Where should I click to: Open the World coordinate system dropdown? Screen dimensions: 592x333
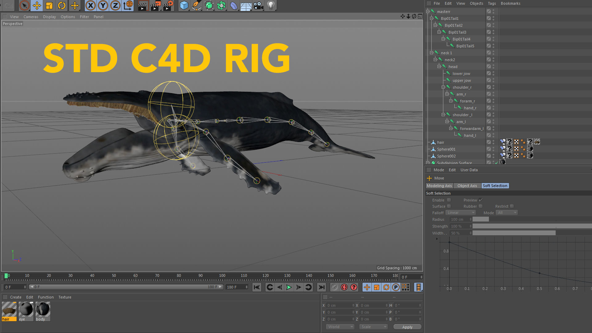tap(340, 327)
